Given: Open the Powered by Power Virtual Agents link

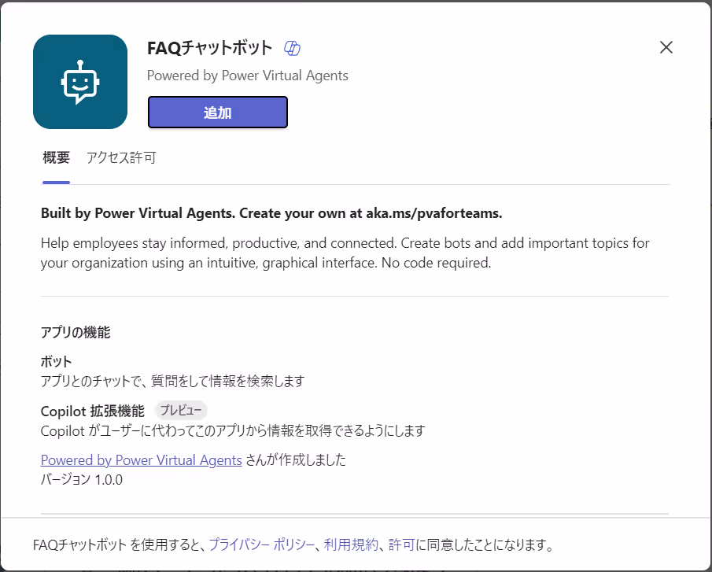Looking at the screenshot, I should click(141, 459).
